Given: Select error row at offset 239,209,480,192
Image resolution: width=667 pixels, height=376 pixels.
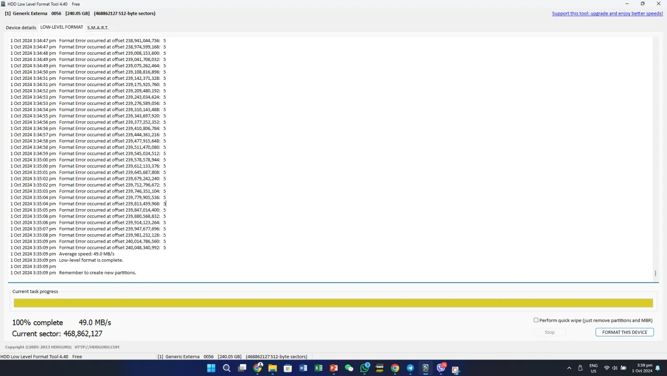Looking at the screenshot, I should 88,91.
